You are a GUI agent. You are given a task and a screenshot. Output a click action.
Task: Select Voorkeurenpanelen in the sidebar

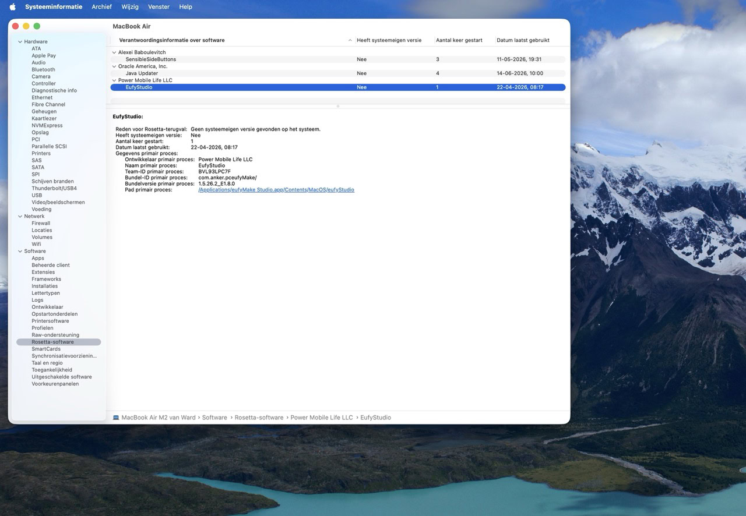pyautogui.click(x=55, y=384)
